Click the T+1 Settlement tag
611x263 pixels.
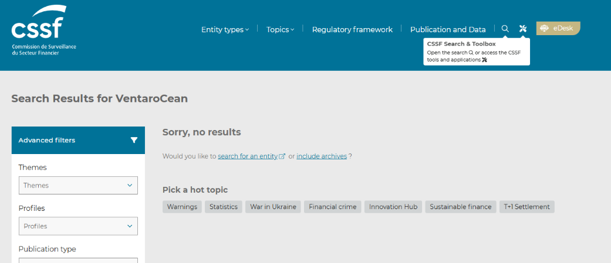[526, 207]
